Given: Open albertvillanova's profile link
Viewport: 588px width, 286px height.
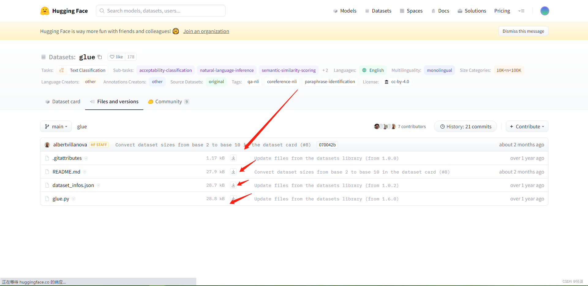Looking at the screenshot, I should tap(70, 145).
